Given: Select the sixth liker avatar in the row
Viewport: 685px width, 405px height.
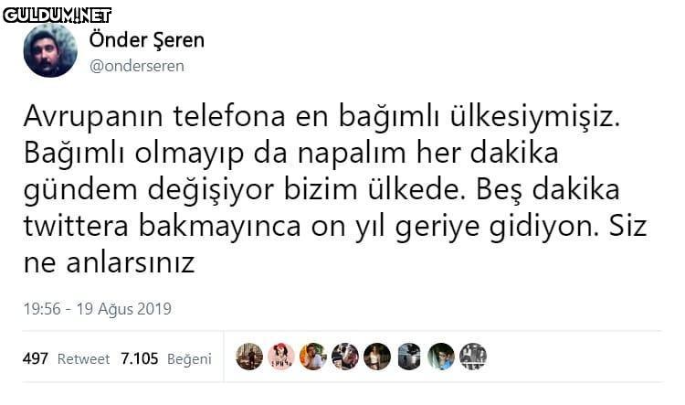Looking at the screenshot, I should click(x=409, y=357).
